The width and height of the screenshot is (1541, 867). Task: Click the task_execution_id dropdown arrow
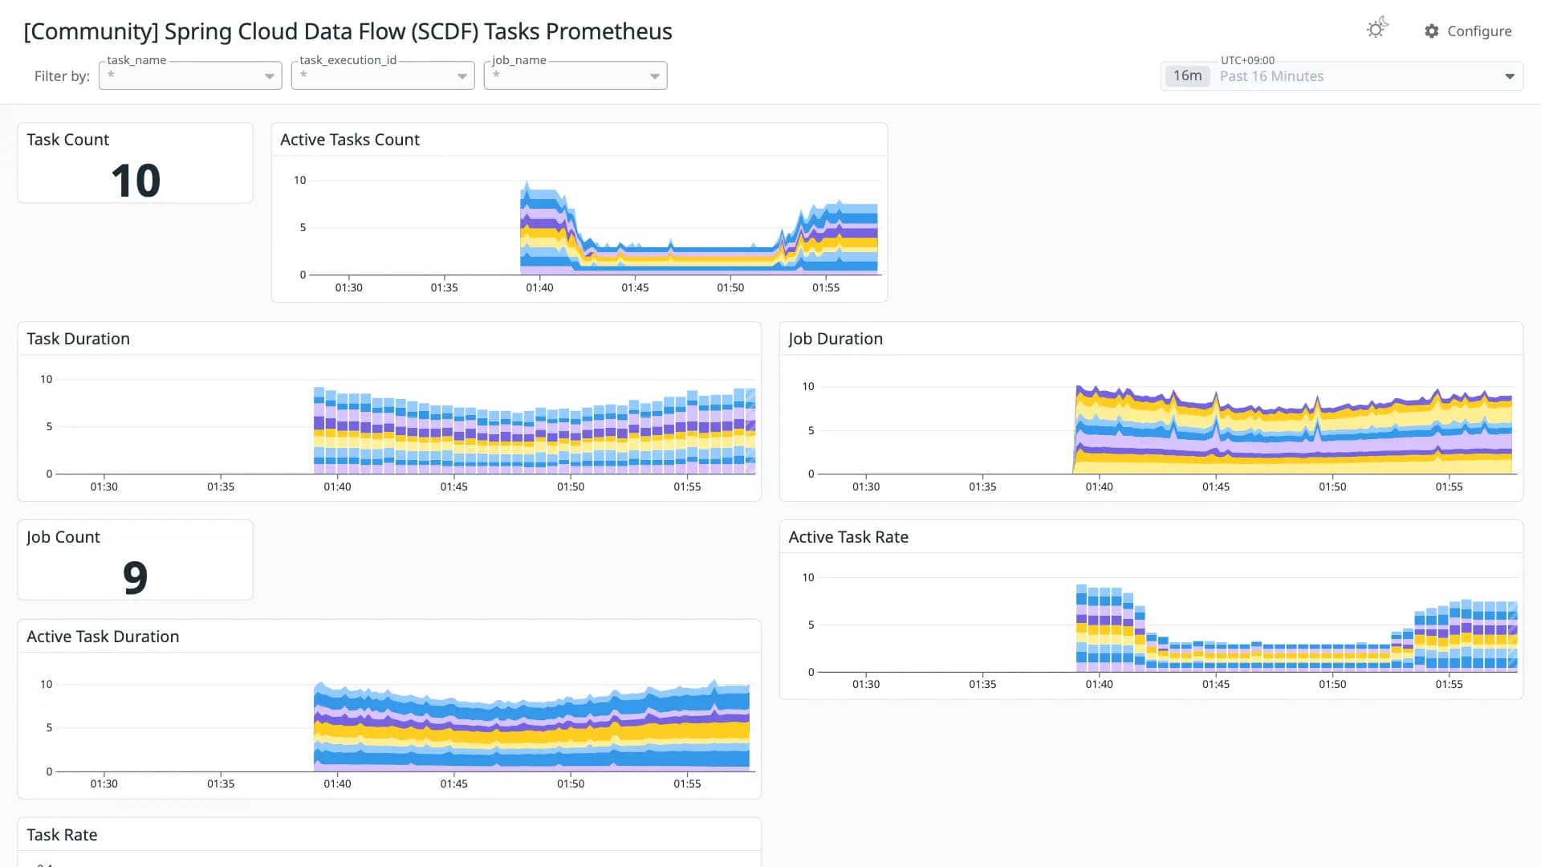(462, 76)
